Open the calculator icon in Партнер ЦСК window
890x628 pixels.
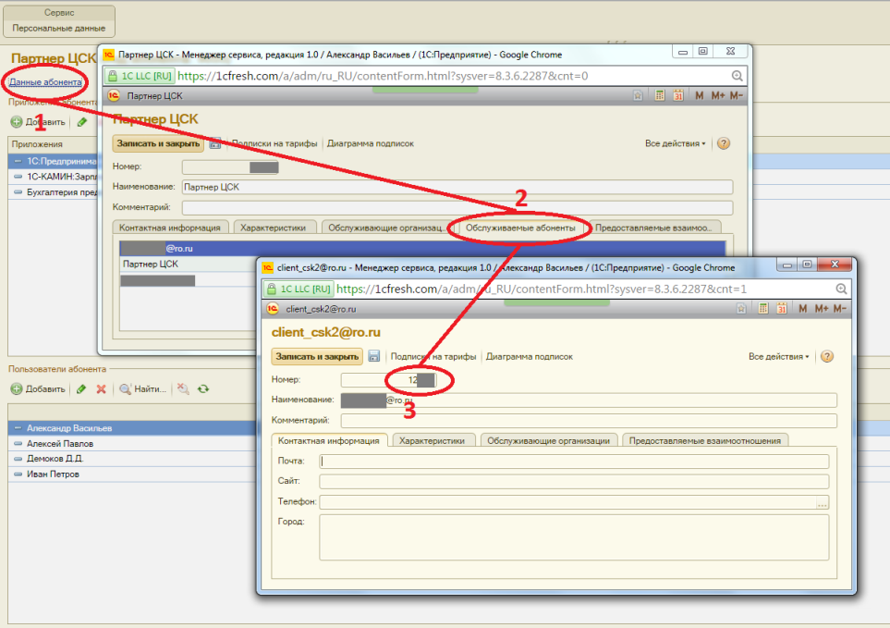660,95
